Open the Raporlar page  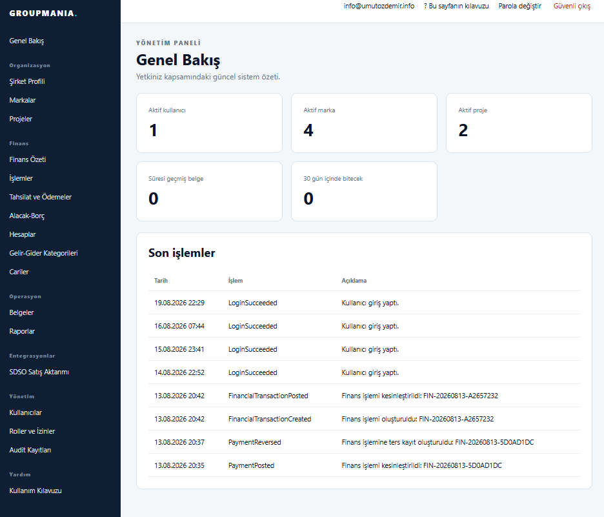(22, 331)
